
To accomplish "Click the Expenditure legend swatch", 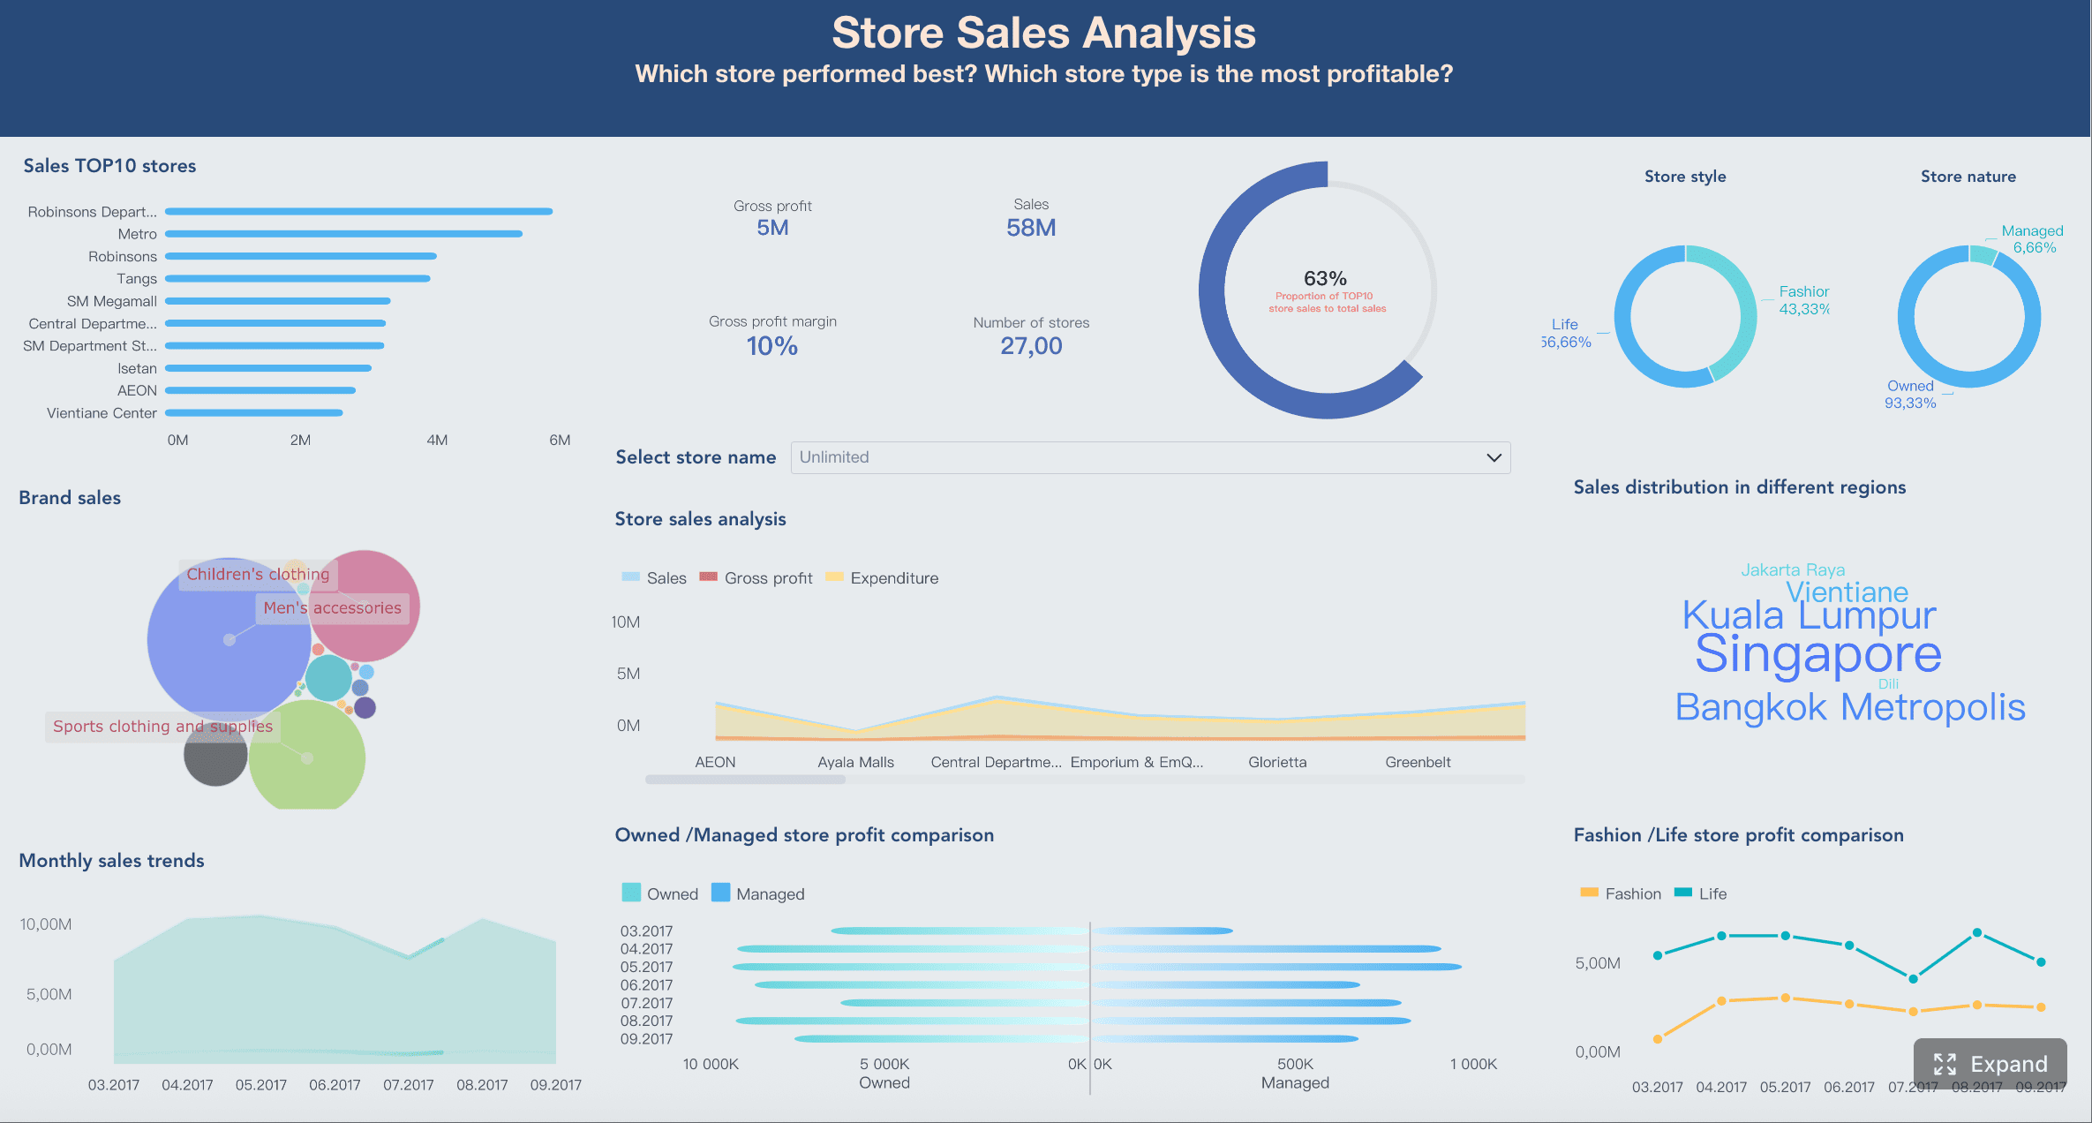I will [x=833, y=577].
